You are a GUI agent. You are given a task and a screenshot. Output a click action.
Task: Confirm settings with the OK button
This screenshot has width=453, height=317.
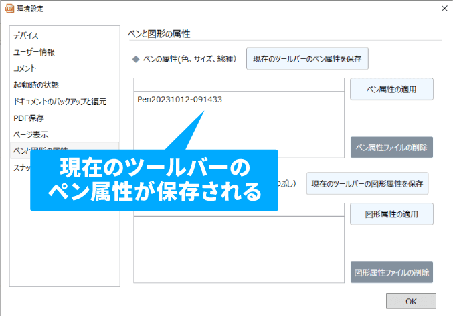pyautogui.click(x=410, y=300)
